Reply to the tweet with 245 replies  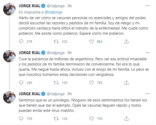click(x=22, y=83)
